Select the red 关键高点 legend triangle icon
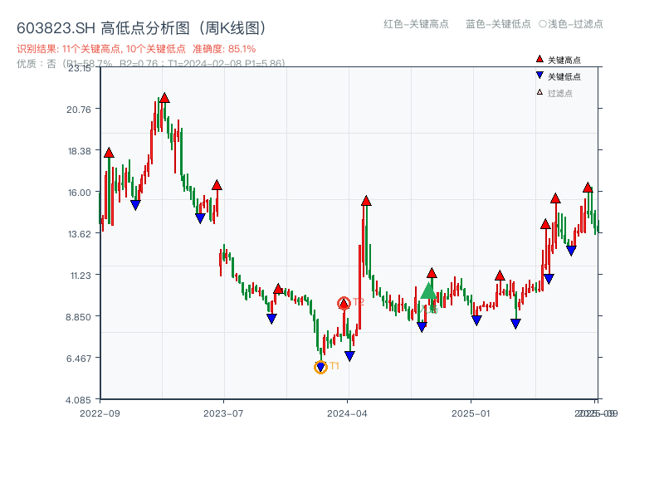 point(538,59)
